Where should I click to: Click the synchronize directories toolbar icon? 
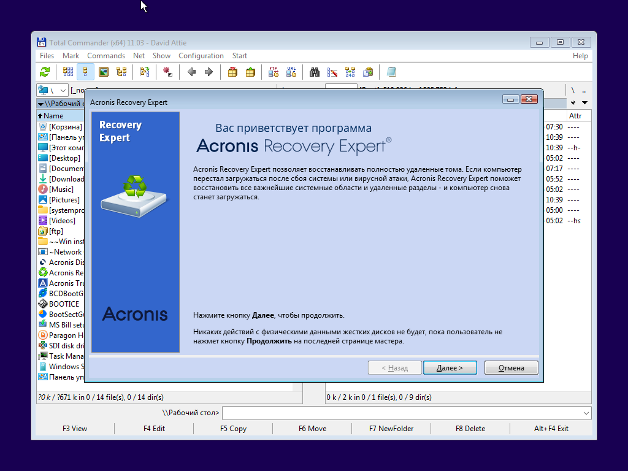click(350, 72)
